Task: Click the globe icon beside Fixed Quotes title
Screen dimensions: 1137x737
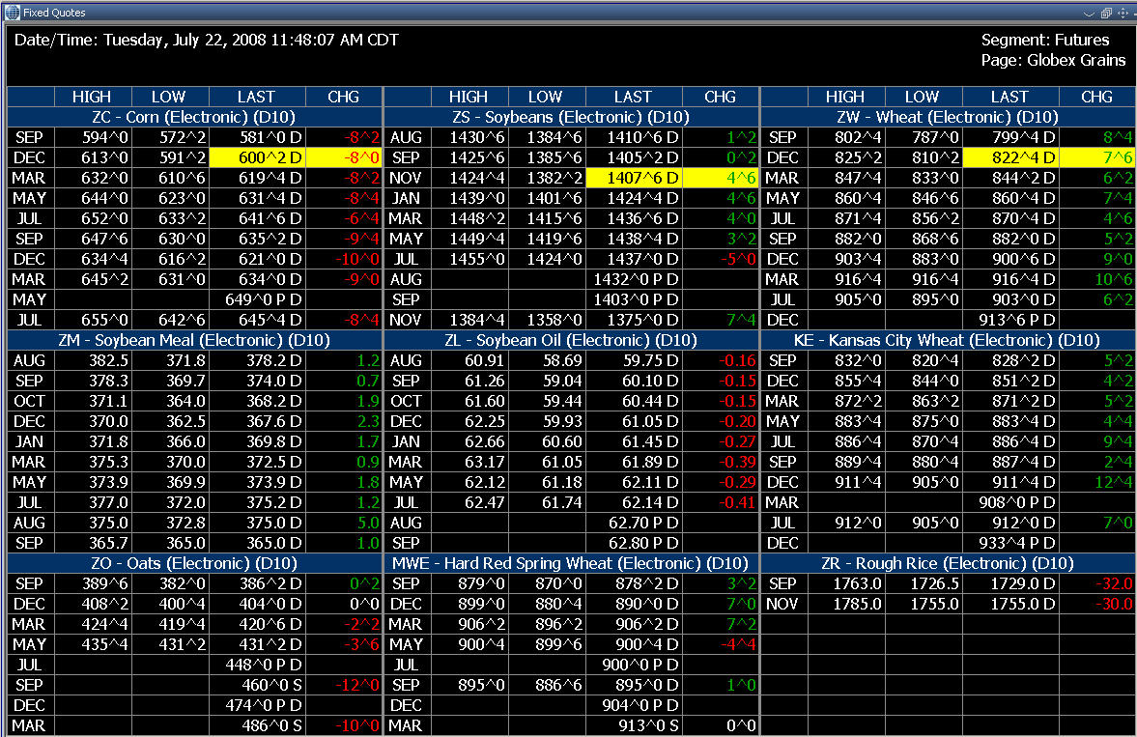Action: coord(12,13)
